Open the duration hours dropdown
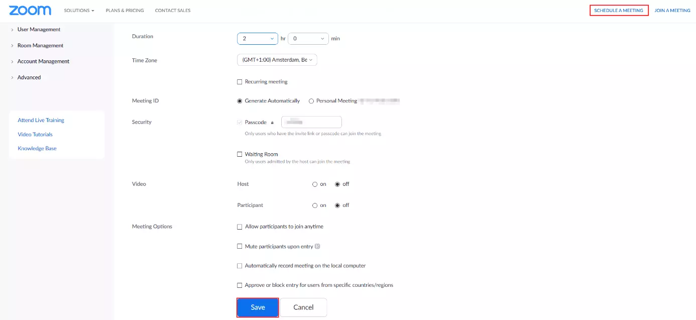The height and width of the screenshot is (320, 696). click(x=258, y=39)
